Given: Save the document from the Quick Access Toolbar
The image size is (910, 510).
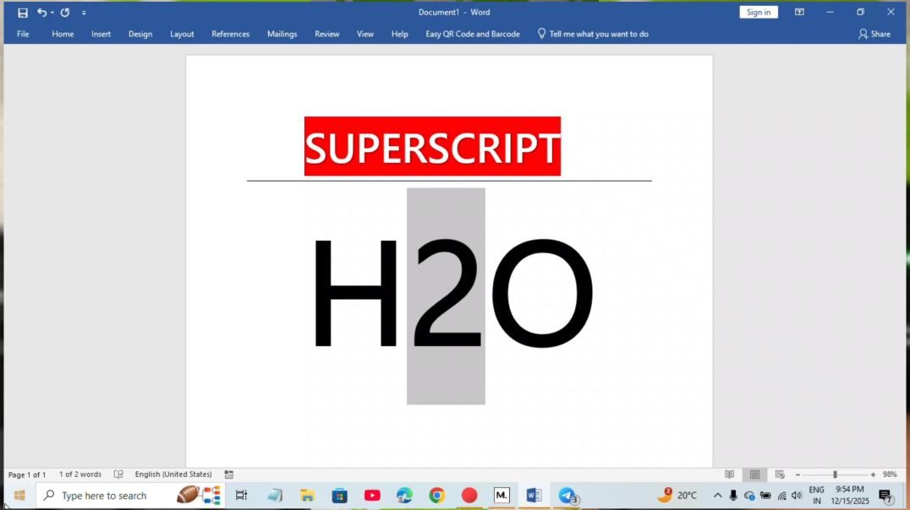Looking at the screenshot, I should click(x=21, y=12).
